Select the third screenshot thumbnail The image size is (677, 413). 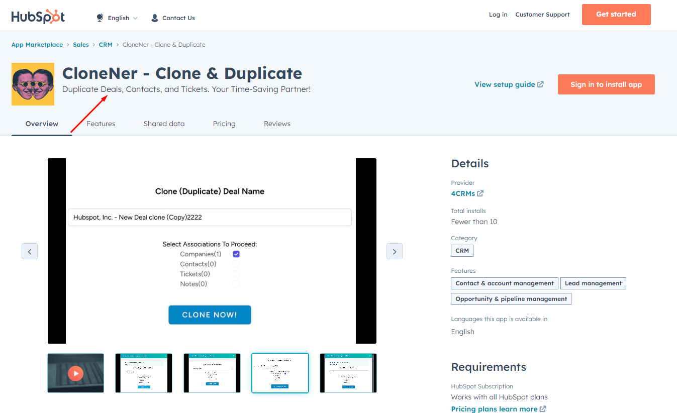(212, 373)
